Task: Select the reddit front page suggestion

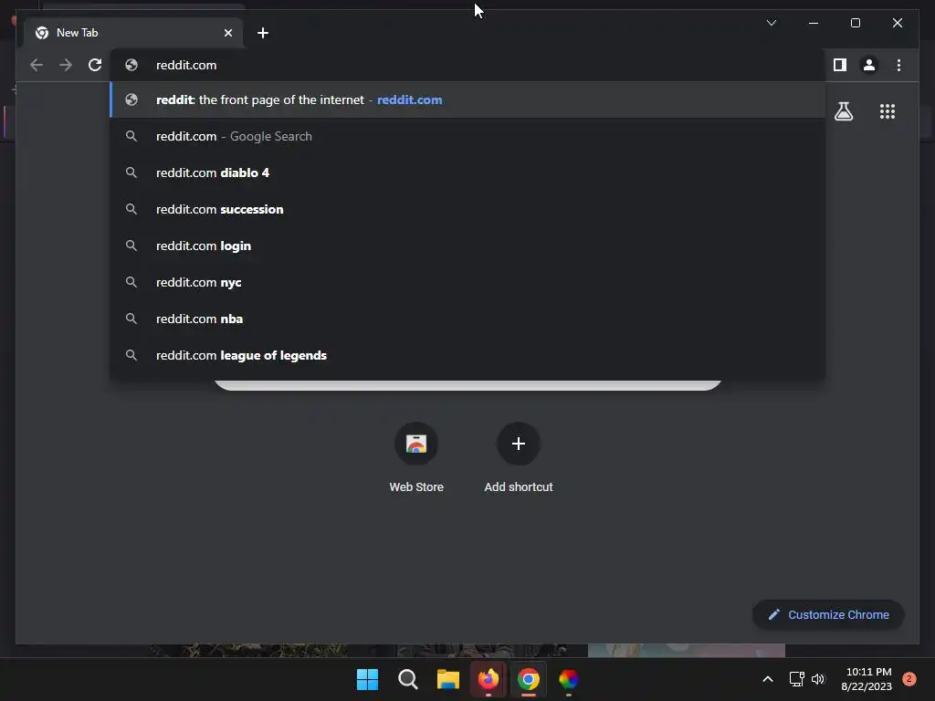Action: (x=467, y=100)
